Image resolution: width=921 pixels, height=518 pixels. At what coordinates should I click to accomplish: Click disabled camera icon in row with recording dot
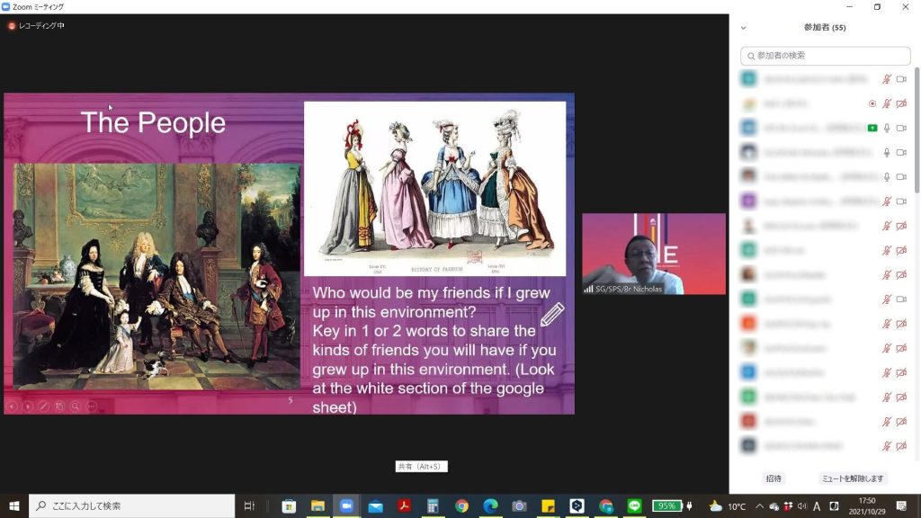click(x=901, y=103)
